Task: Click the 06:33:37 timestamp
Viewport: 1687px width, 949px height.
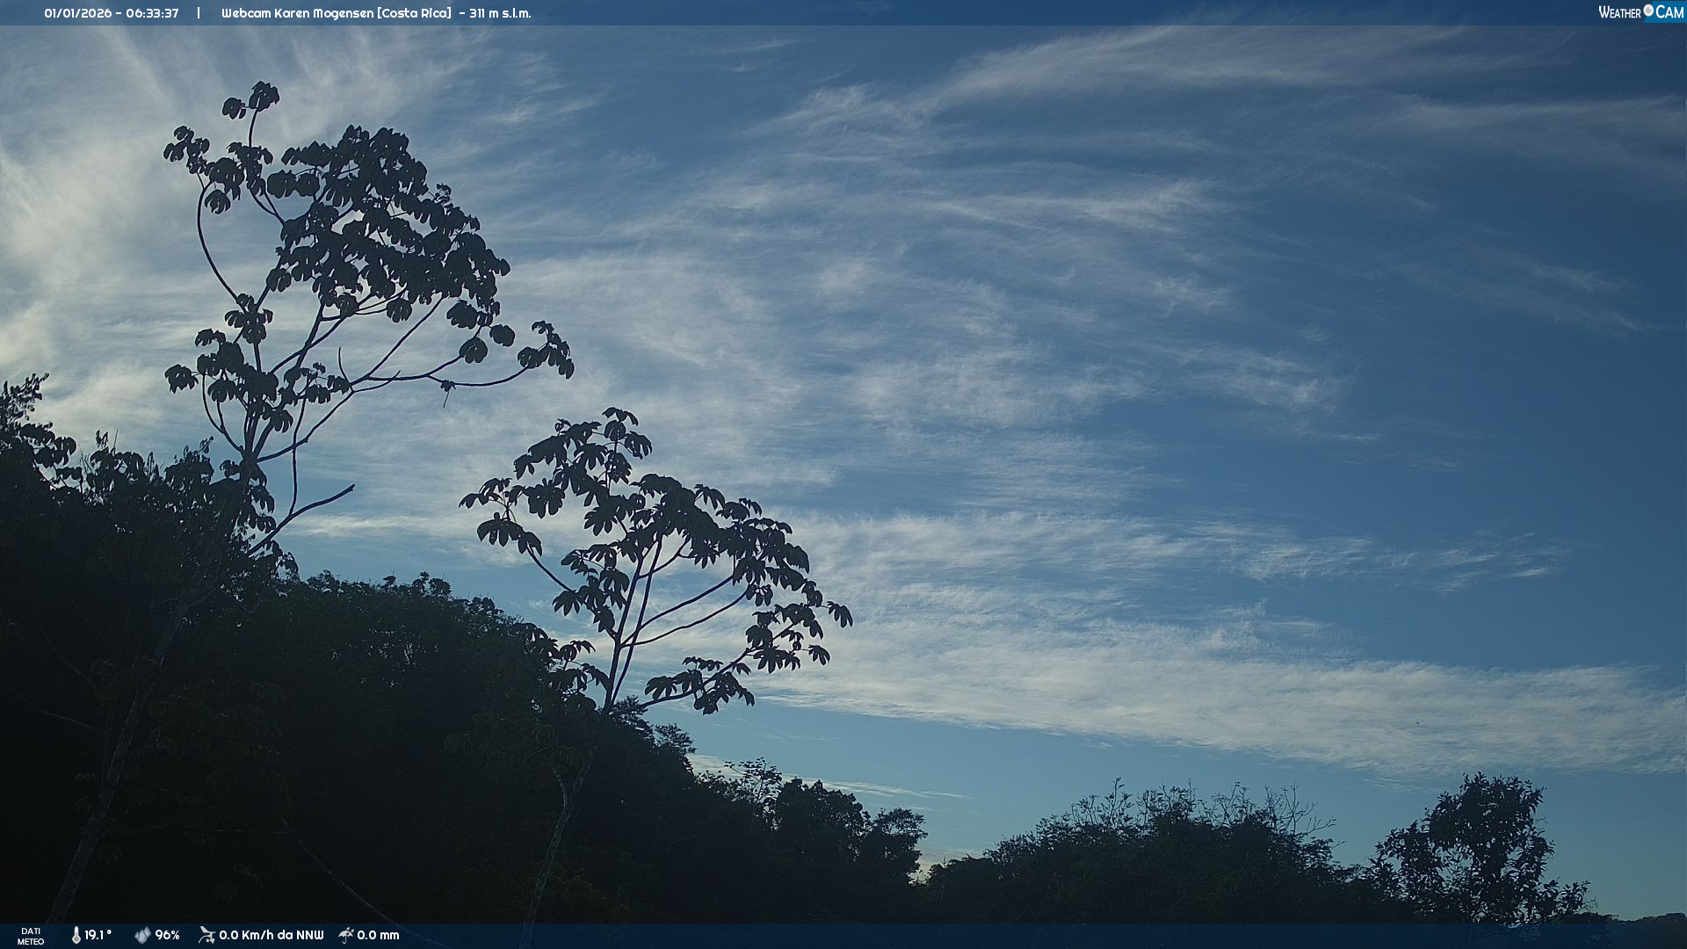Action: [152, 13]
